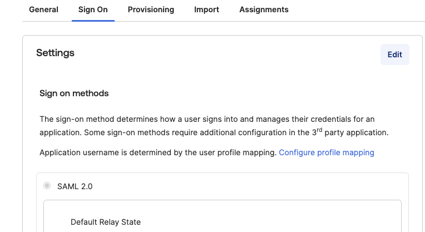Click the Application username sentence text

tap(158, 152)
